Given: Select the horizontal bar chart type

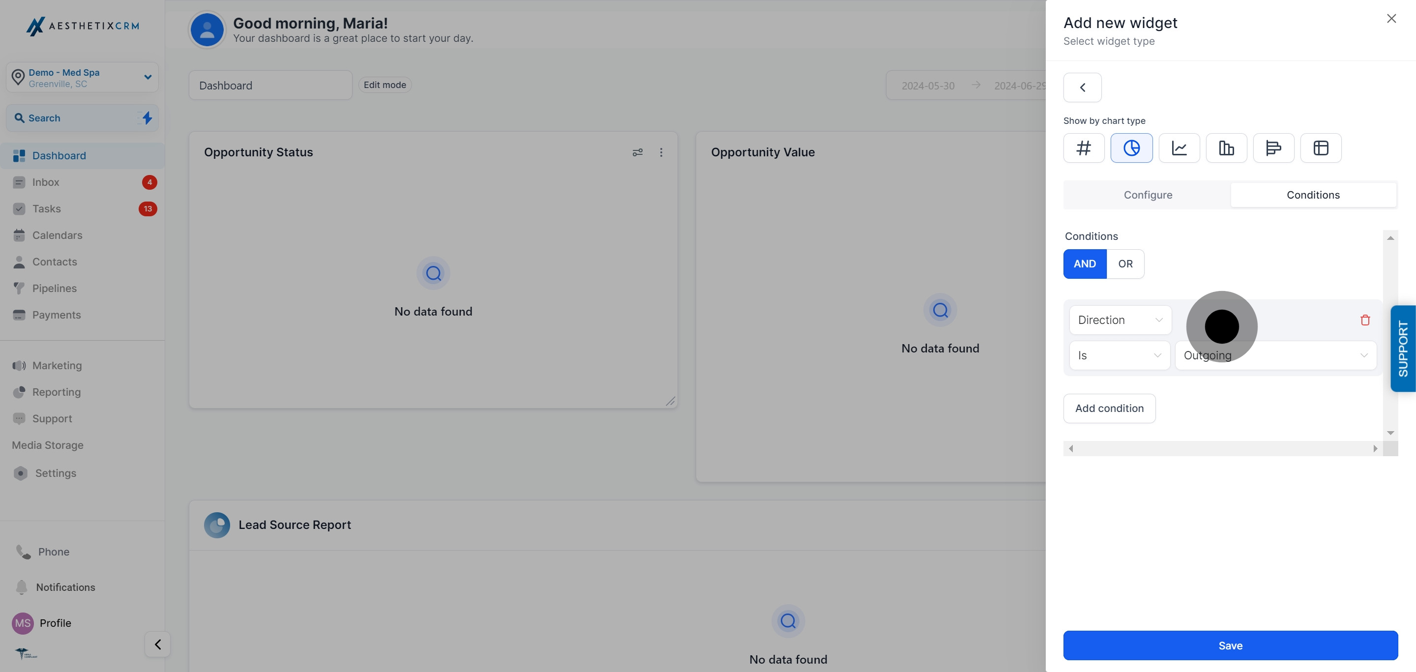Looking at the screenshot, I should coord(1273,148).
